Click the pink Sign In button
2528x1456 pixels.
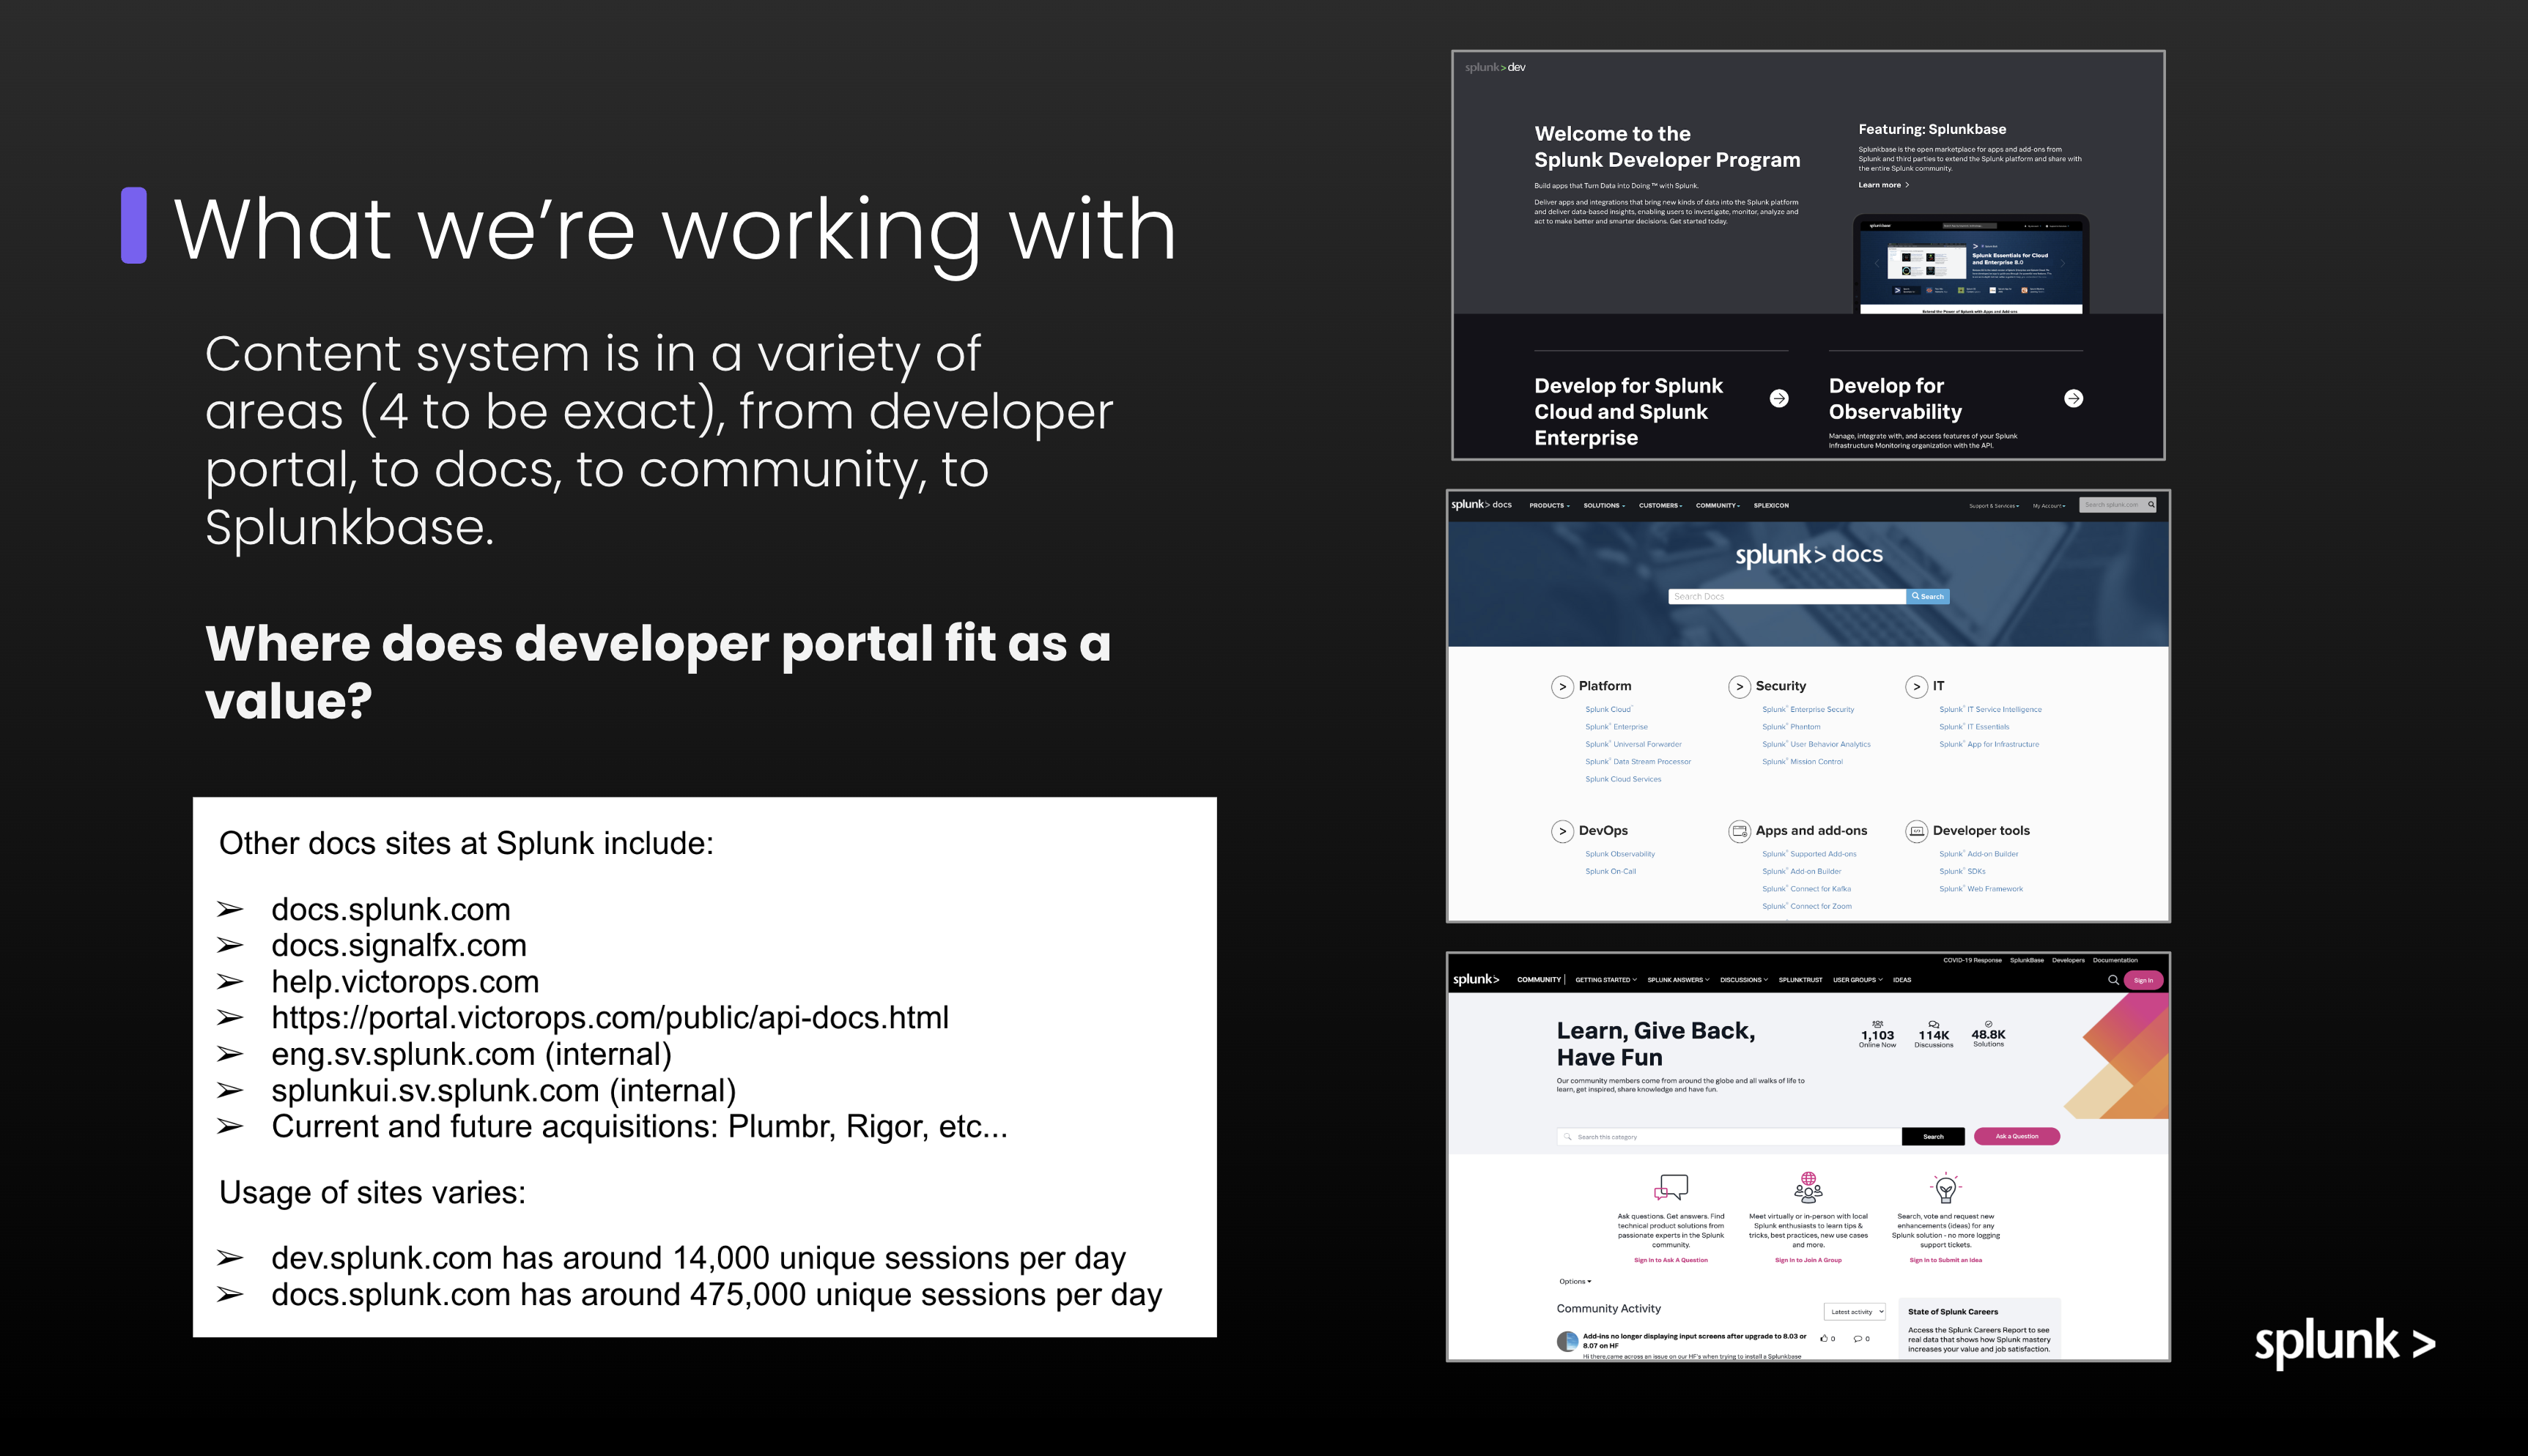(2143, 980)
